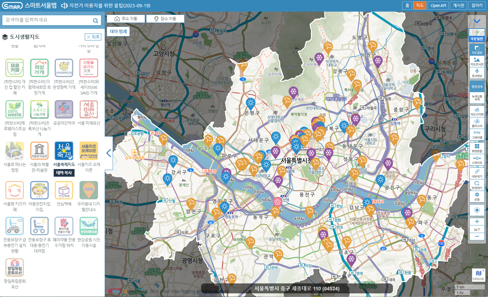Open the 서울의 박물관-미술관 theme

(x=39, y=151)
